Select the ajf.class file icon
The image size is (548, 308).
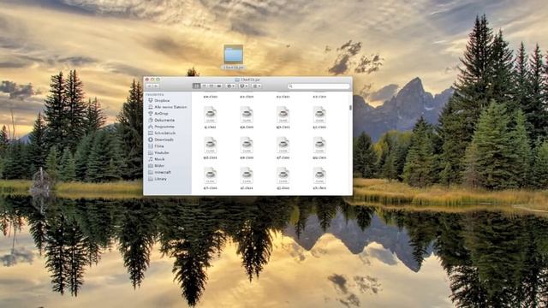283,145
